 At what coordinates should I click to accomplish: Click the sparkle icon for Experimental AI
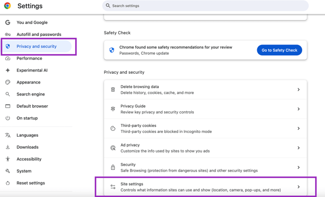[x=8, y=71]
